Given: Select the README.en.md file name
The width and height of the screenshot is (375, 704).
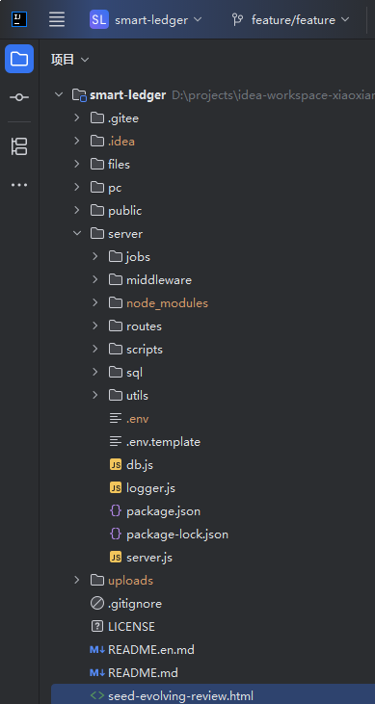Looking at the screenshot, I should 151,650.
